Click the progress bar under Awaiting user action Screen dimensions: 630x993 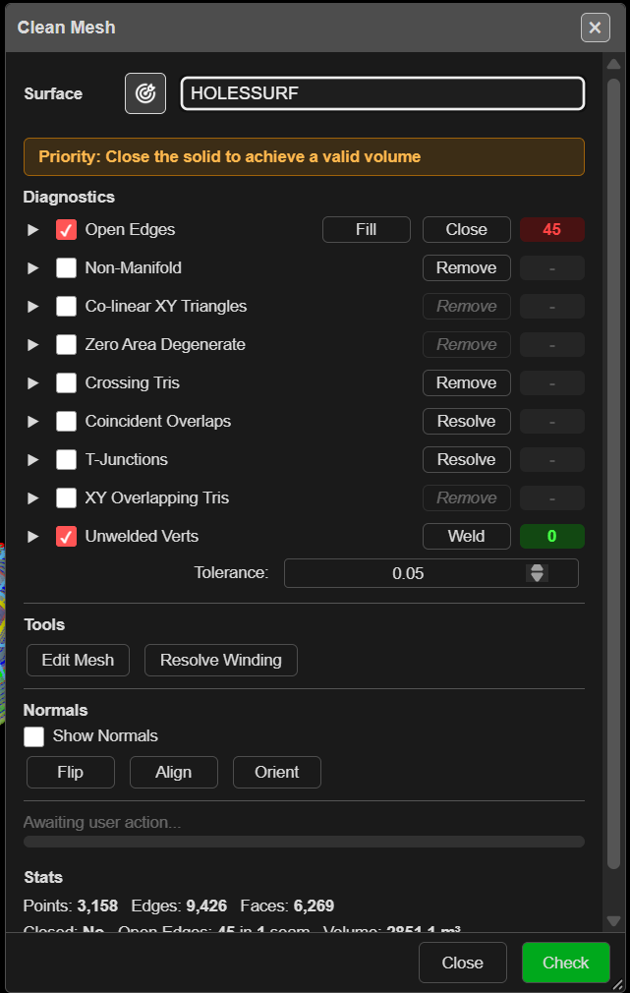pos(304,842)
